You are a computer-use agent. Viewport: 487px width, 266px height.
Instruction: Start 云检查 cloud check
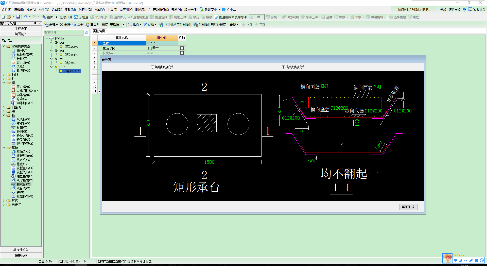coord(81,17)
